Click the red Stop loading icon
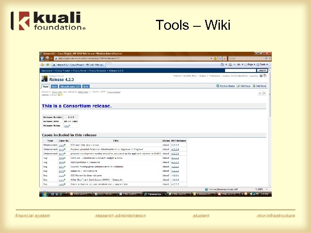This screenshot has width=311, height=233. click(225, 58)
